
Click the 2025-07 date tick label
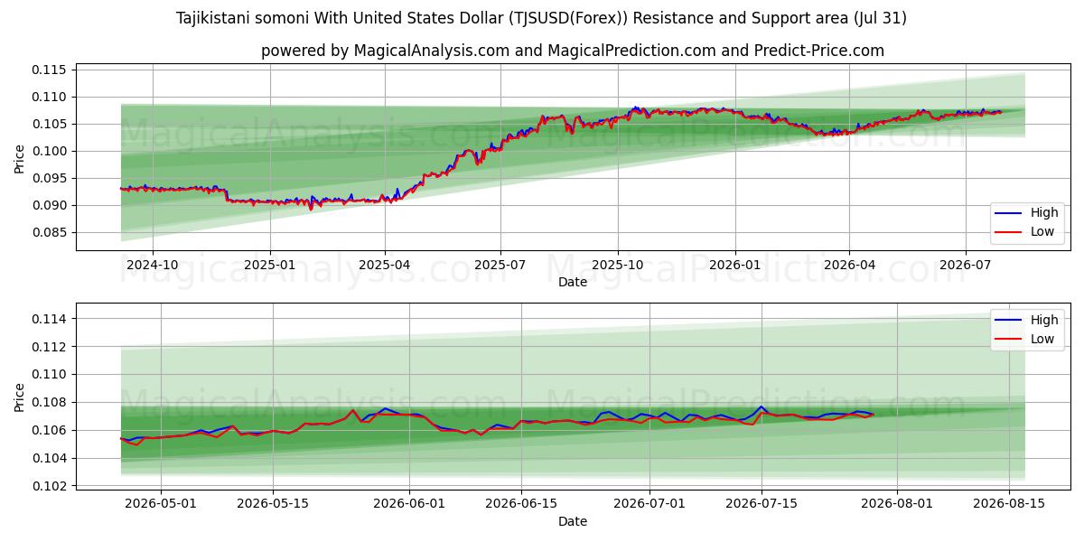pyautogui.click(x=501, y=265)
